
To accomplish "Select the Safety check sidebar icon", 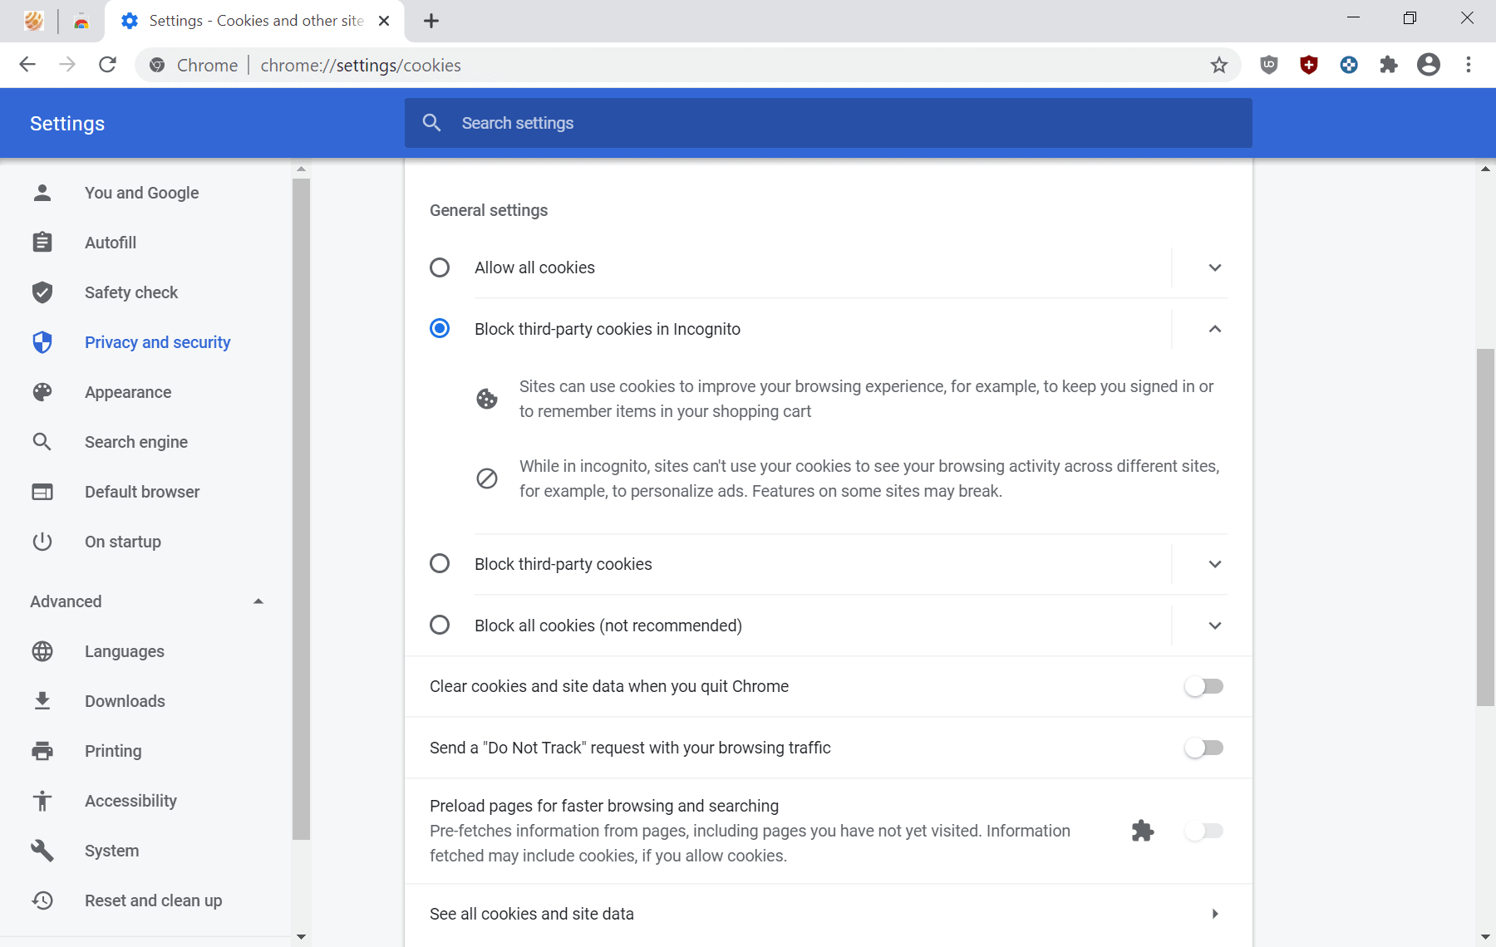I will 42,292.
